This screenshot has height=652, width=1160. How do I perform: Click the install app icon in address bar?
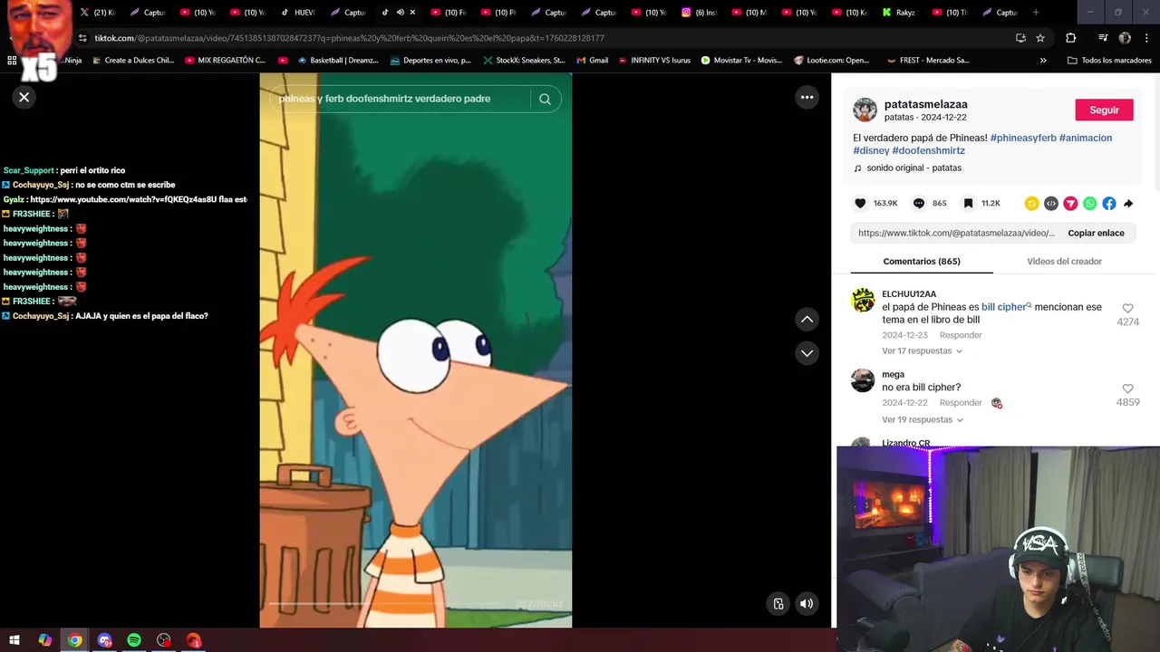[x=1020, y=38]
